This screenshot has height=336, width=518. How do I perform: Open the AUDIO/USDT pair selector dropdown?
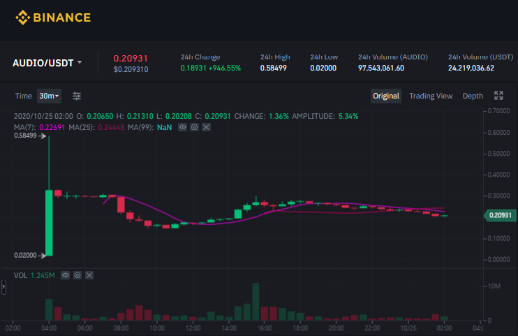(47, 63)
